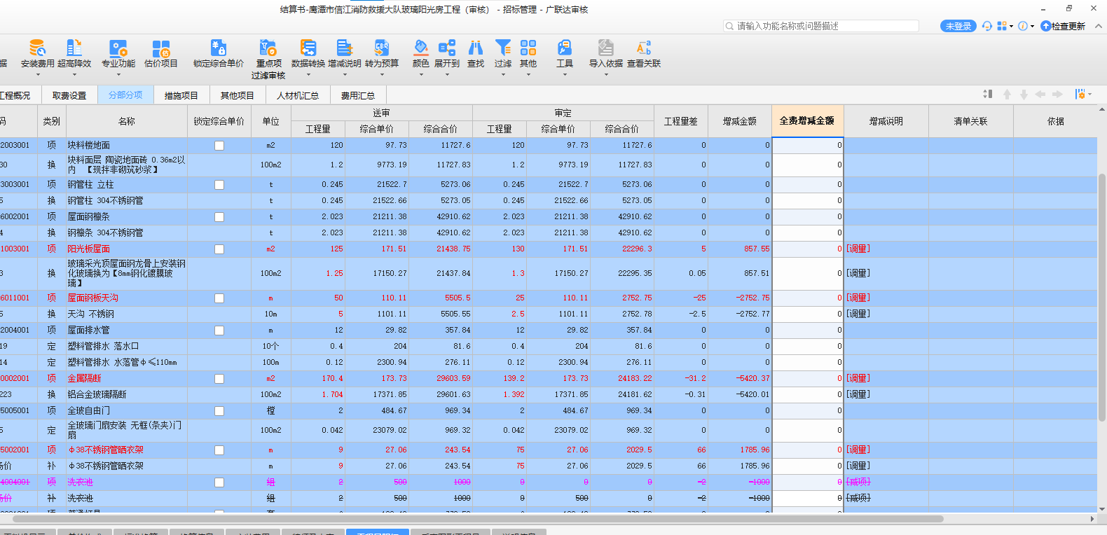Click the left arrow promote icon
This screenshot has width=1107, height=535.
click(x=1040, y=94)
